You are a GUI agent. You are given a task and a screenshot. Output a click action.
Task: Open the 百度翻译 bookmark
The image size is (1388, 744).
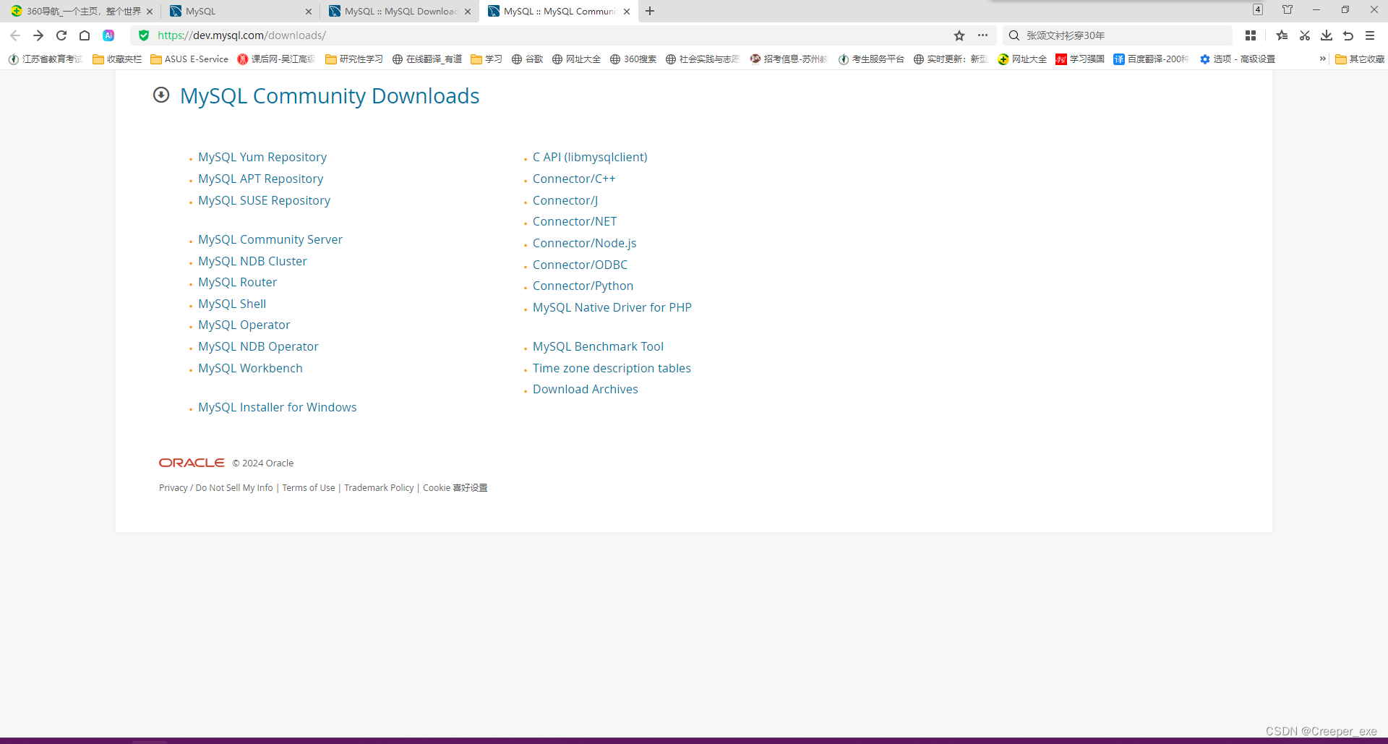pos(1152,59)
